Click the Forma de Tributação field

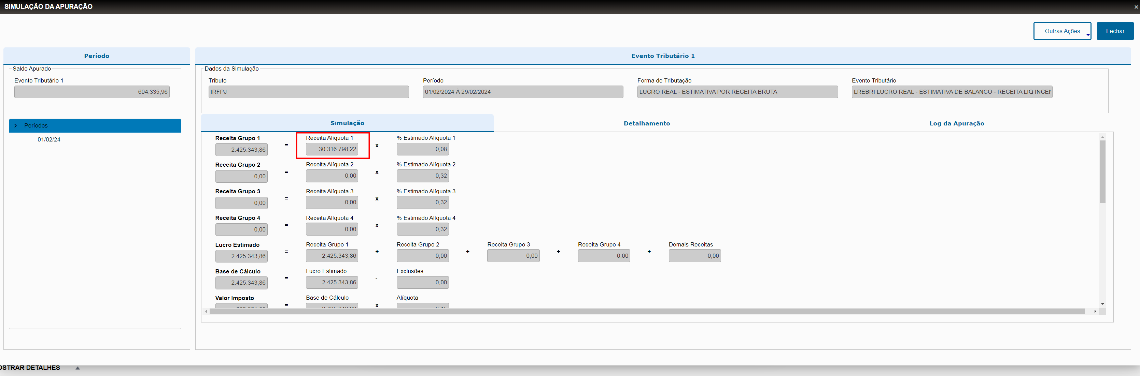point(737,92)
